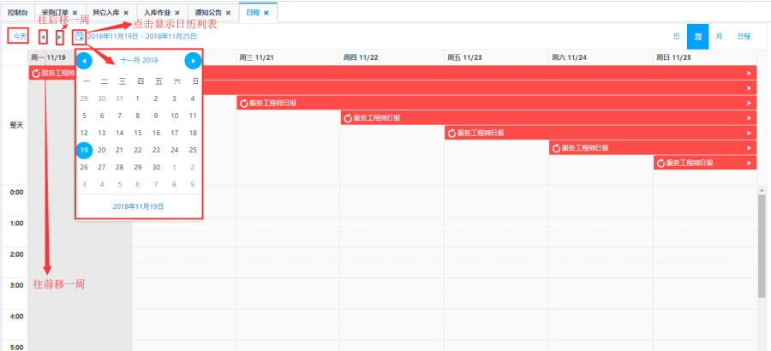Viewport: 771px width, 351px height.
Task: Click the previous week arrow in toolbar
Action: 43,36
